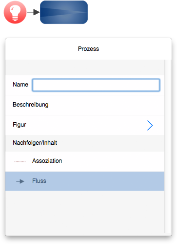Click the black arrowhead pointing at process shape

pyautogui.click(x=37, y=12)
